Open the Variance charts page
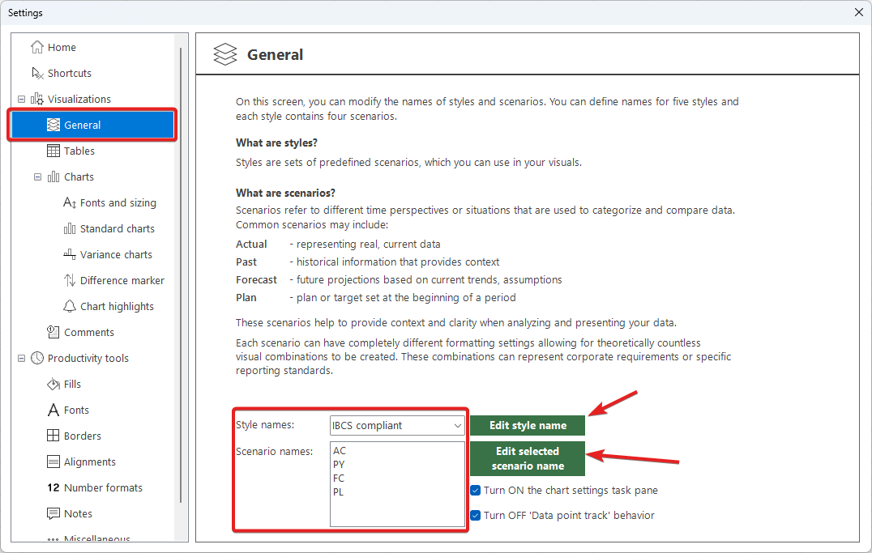The height and width of the screenshot is (553, 872). [116, 255]
